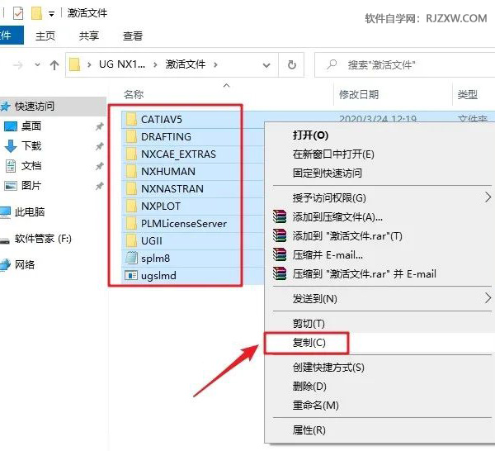The width and height of the screenshot is (495, 451).
Task: Click the 软件管家 (F:) drive icon
Action: pos(4,241)
